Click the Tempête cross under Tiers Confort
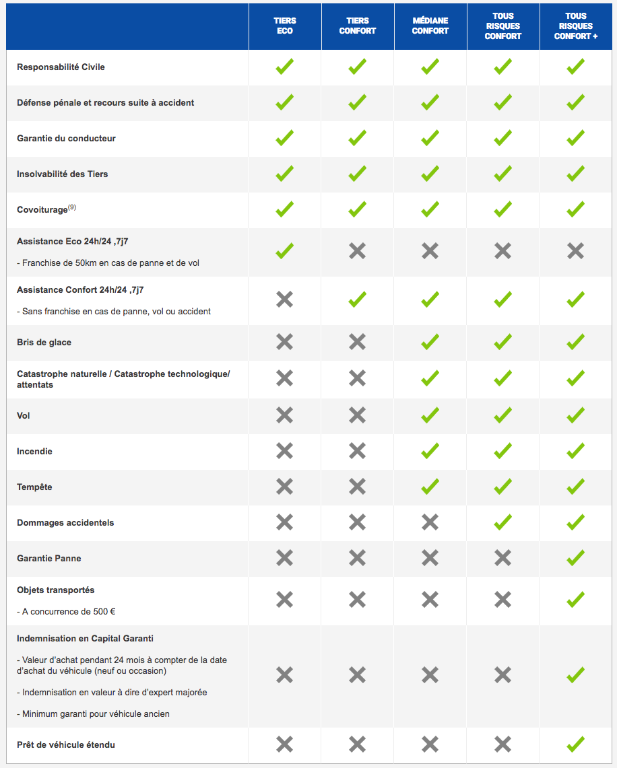 pyautogui.click(x=357, y=487)
